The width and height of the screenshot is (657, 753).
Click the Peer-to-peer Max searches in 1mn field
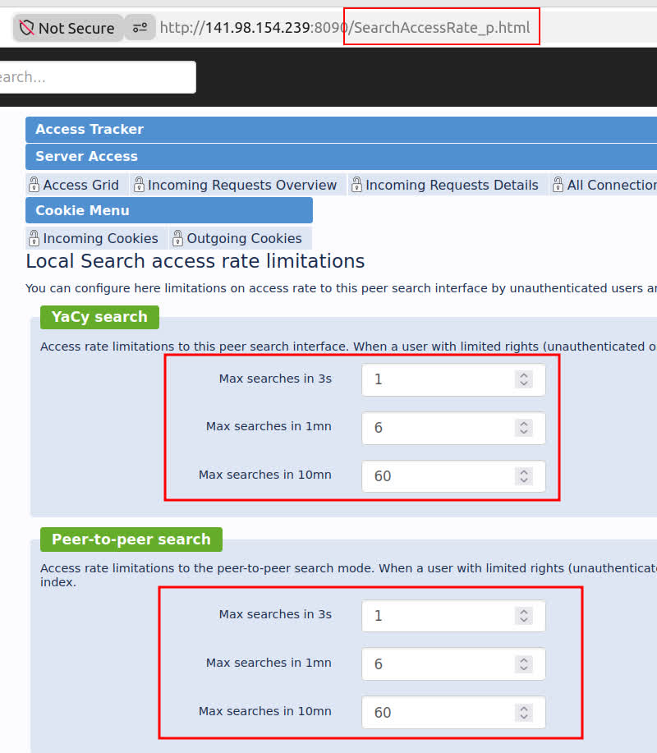tap(453, 664)
